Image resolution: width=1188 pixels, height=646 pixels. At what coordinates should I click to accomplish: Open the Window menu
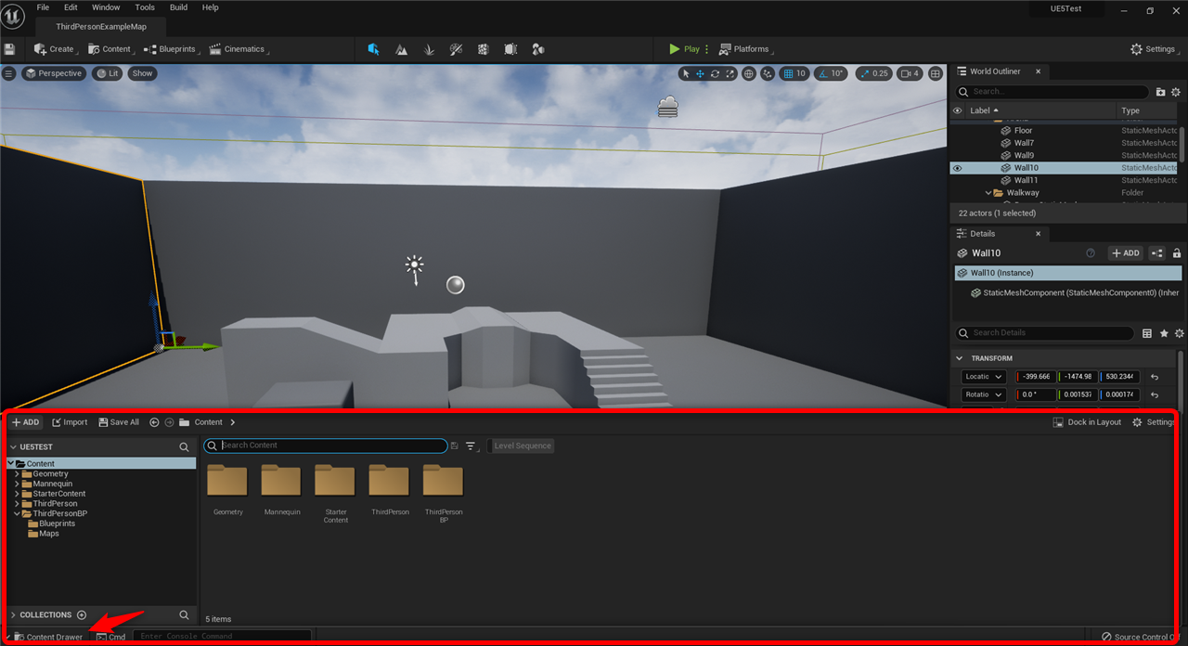pyautogui.click(x=106, y=7)
